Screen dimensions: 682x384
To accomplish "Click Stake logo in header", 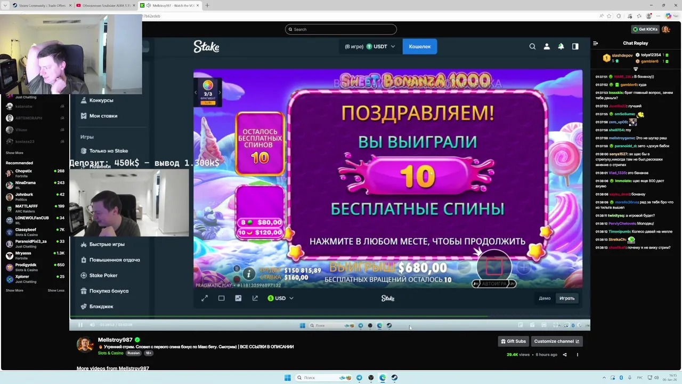I will (206, 46).
